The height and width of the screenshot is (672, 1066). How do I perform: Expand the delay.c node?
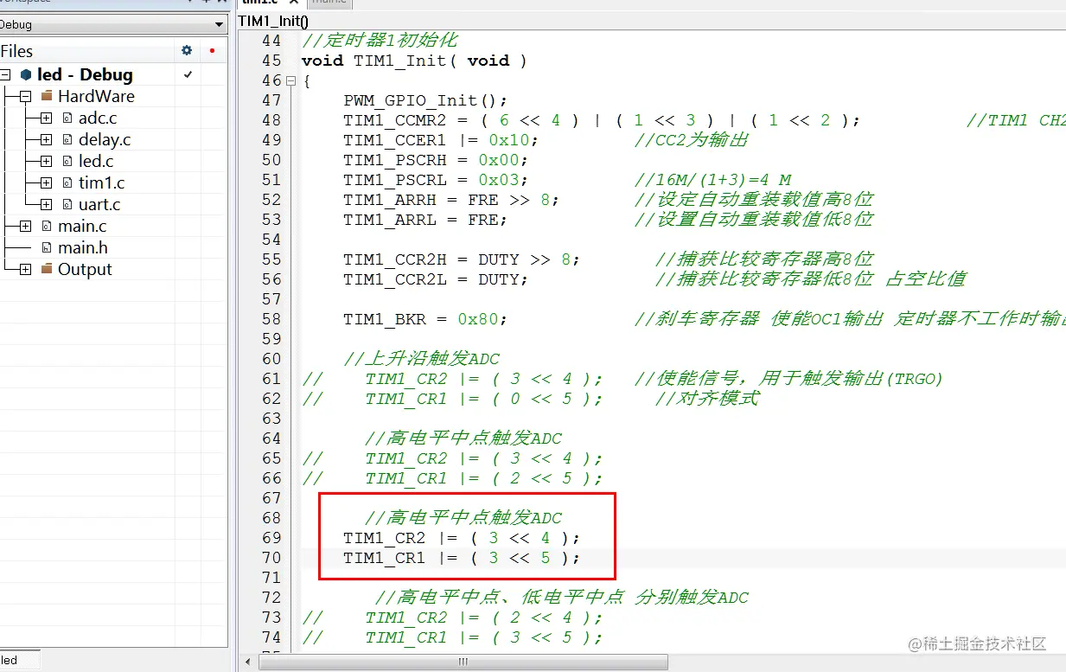click(46, 140)
